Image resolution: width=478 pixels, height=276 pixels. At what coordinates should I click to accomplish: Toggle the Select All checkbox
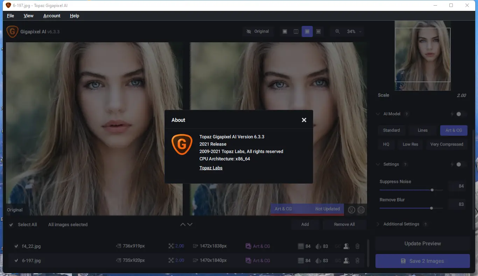tap(11, 225)
